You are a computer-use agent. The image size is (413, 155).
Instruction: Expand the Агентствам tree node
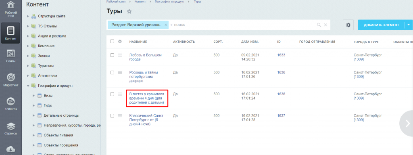(x=28, y=75)
